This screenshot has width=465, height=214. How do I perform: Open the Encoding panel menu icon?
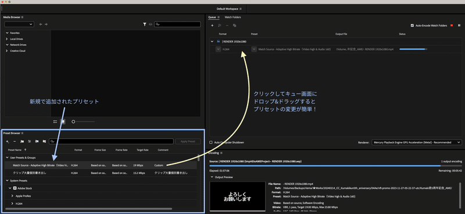[x=221, y=153]
